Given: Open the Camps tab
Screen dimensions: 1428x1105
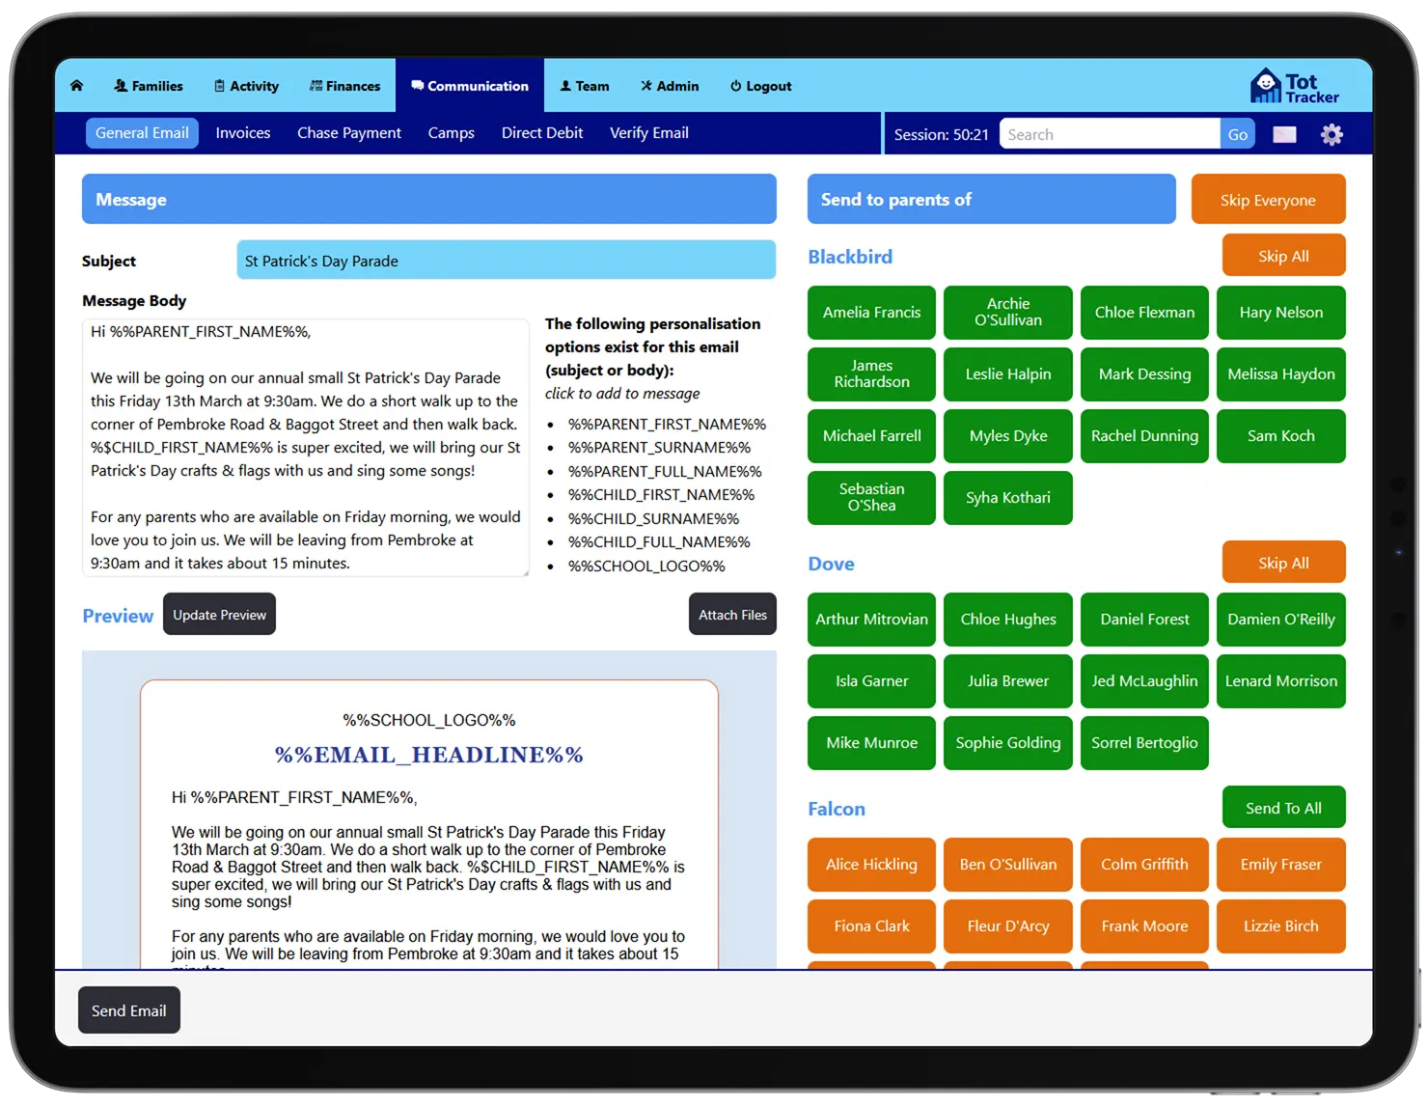Looking at the screenshot, I should (452, 132).
